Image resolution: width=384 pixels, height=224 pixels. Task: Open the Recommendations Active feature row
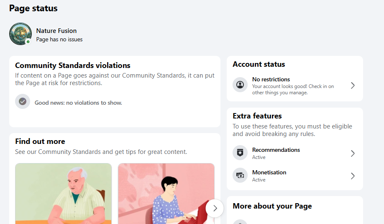click(295, 153)
